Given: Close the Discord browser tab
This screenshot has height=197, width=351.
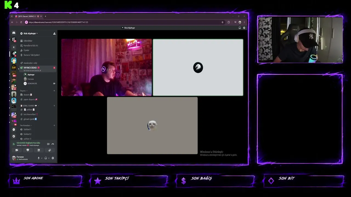Looking at the screenshot, I should 41,16.
